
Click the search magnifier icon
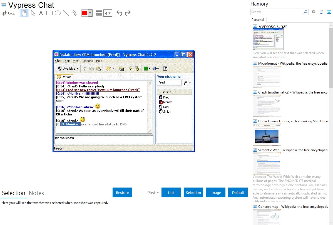pos(305,12)
